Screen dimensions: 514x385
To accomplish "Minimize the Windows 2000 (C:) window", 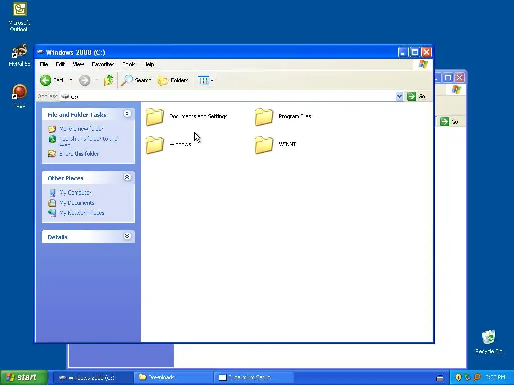I will (403, 52).
